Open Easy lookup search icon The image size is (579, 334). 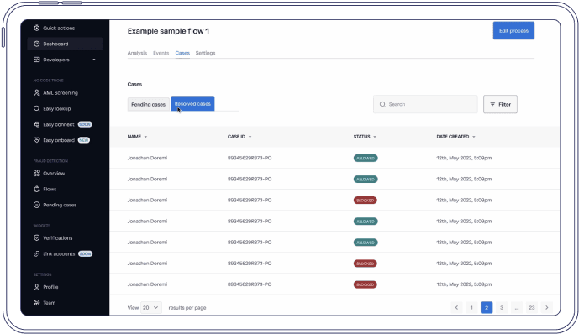click(37, 108)
